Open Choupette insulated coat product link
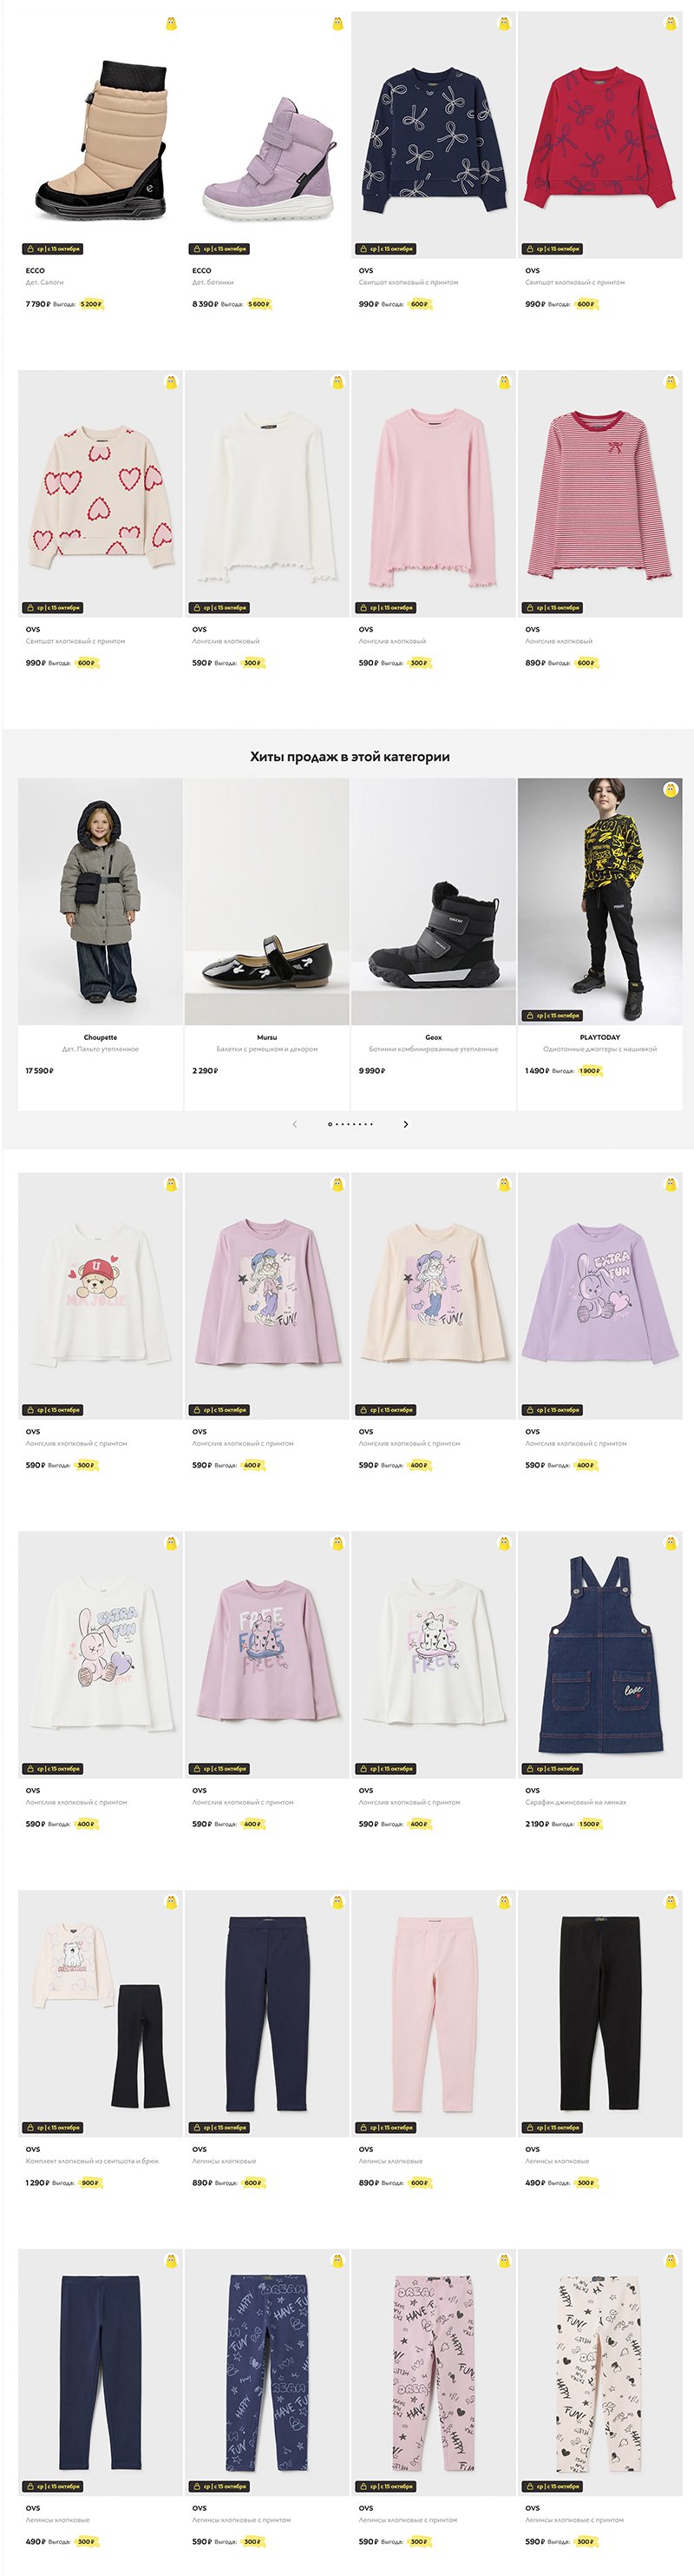Viewport: 694px width, 2576px height. [x=100, y=1049]
